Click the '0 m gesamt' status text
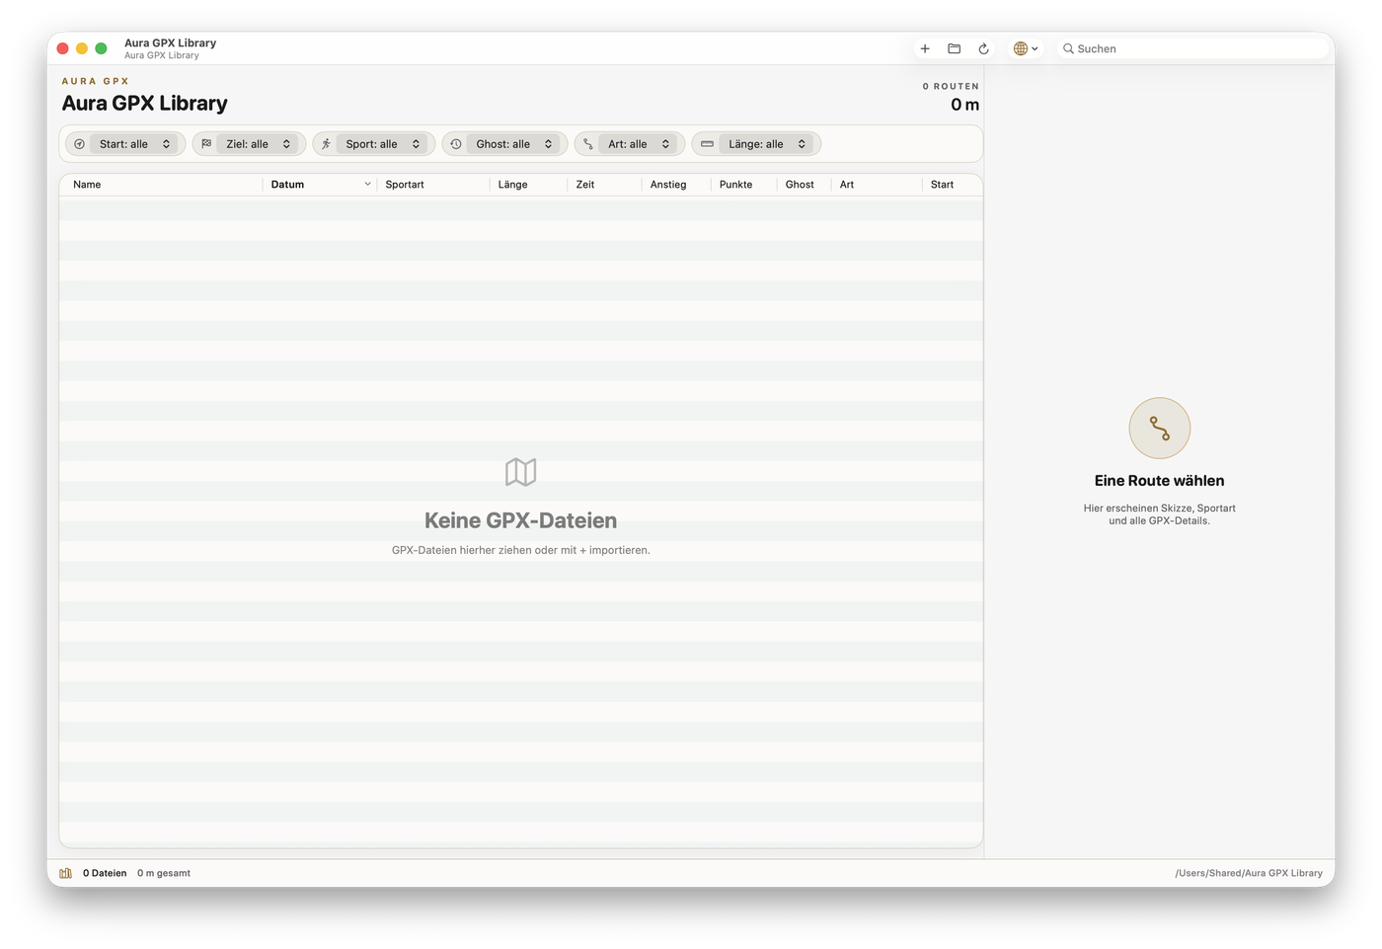This screenshot has width=1382, height=949. (164, 873)
